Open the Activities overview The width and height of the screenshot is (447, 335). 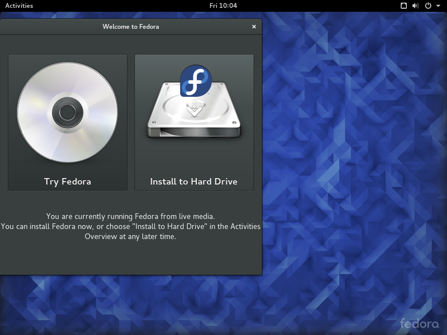pos(19,6)
